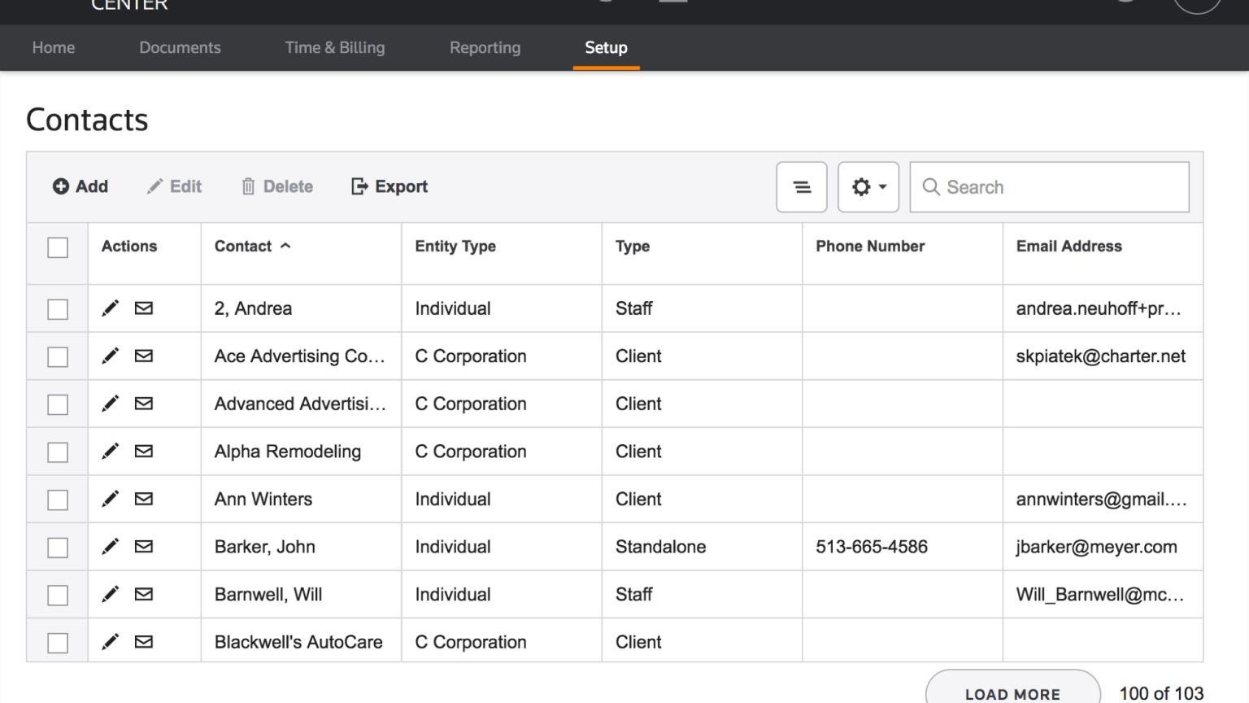
Task: Switch to the Reporting tab
Action: pyautogui.click(x=485, y=47)
